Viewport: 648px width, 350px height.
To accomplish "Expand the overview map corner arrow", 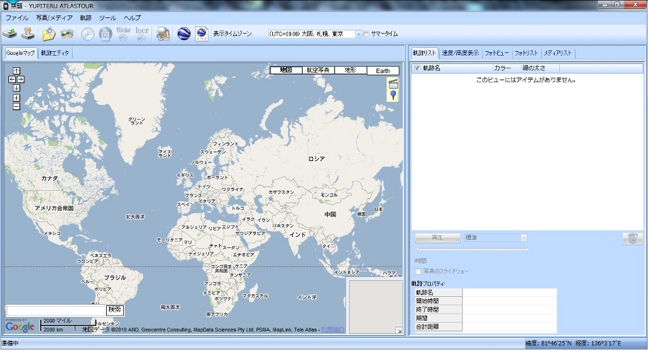I will coord(399,331).
